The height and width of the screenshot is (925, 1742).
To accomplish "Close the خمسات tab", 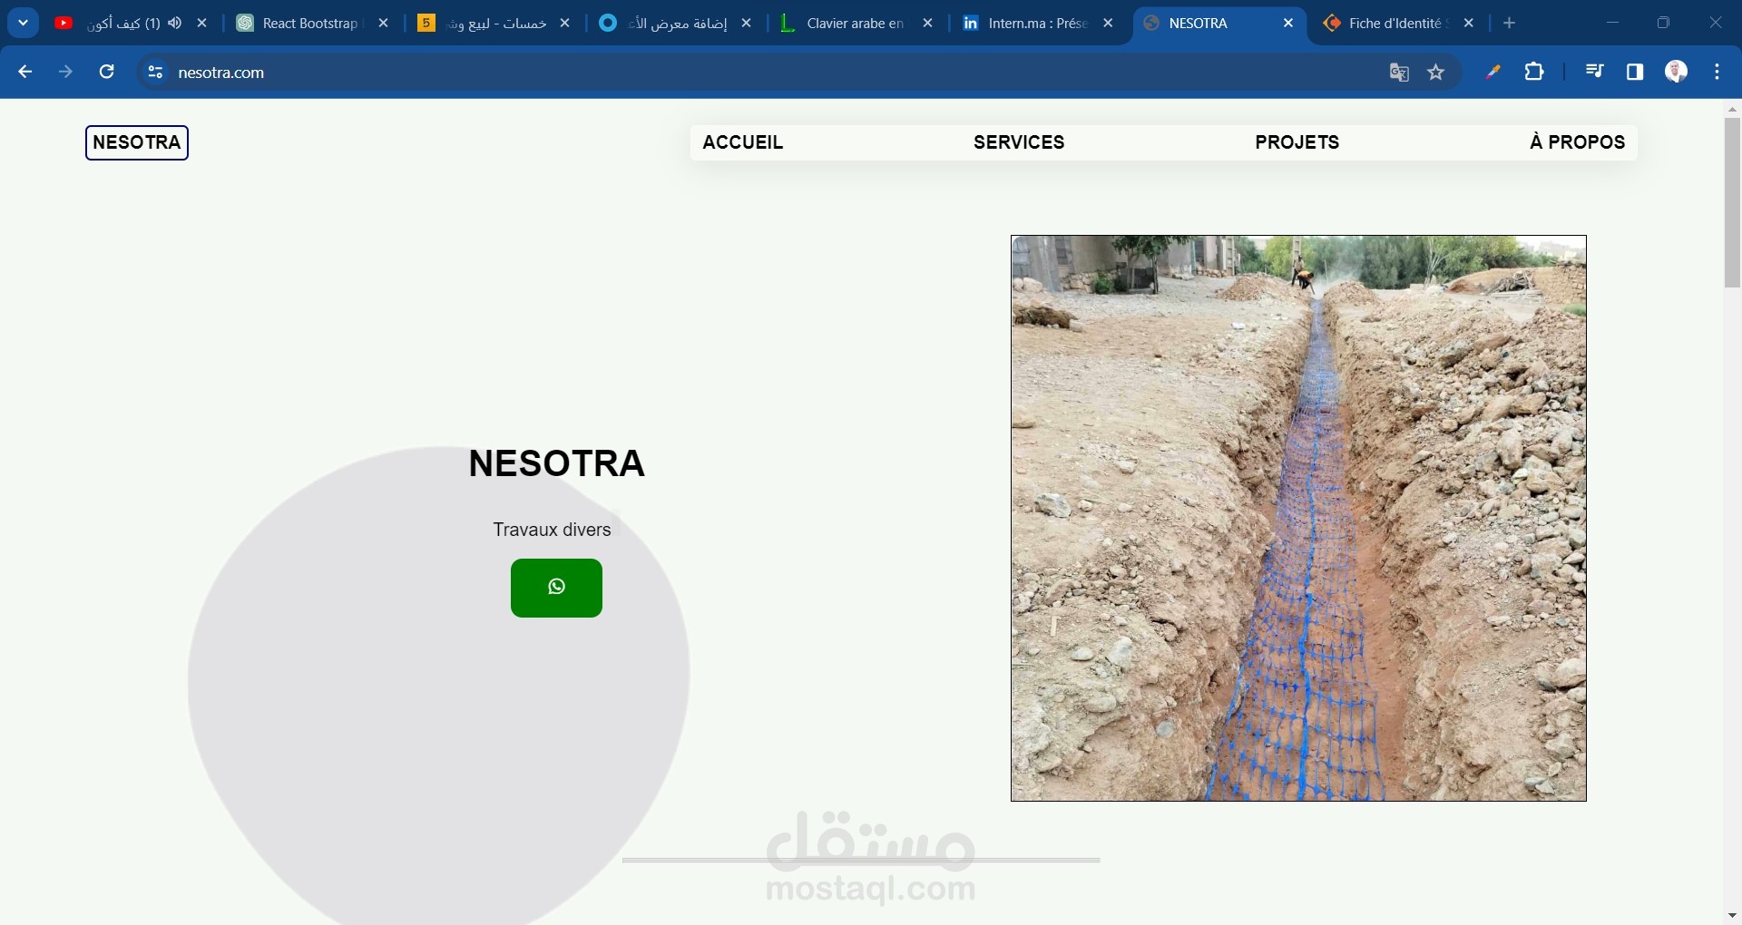I will (x=565, y=24).
